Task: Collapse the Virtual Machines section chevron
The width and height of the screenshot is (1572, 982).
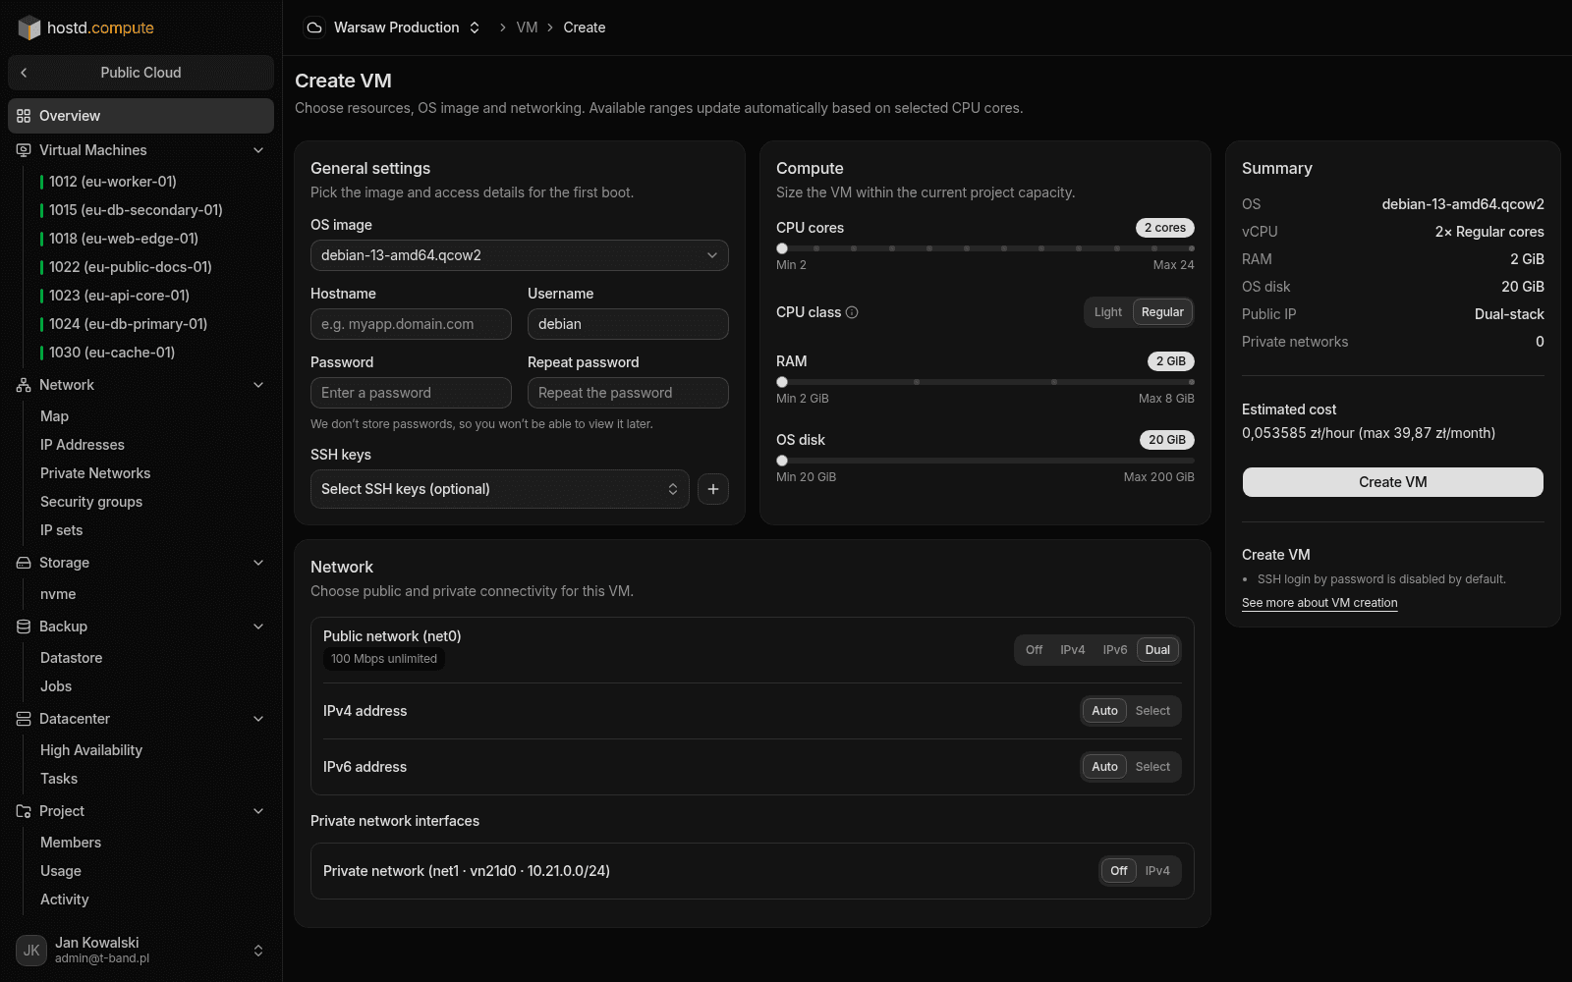Action: (258, 150)
